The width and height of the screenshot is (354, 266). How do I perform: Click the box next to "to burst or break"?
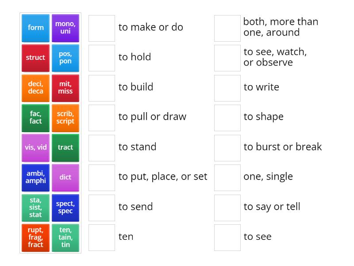227,148
